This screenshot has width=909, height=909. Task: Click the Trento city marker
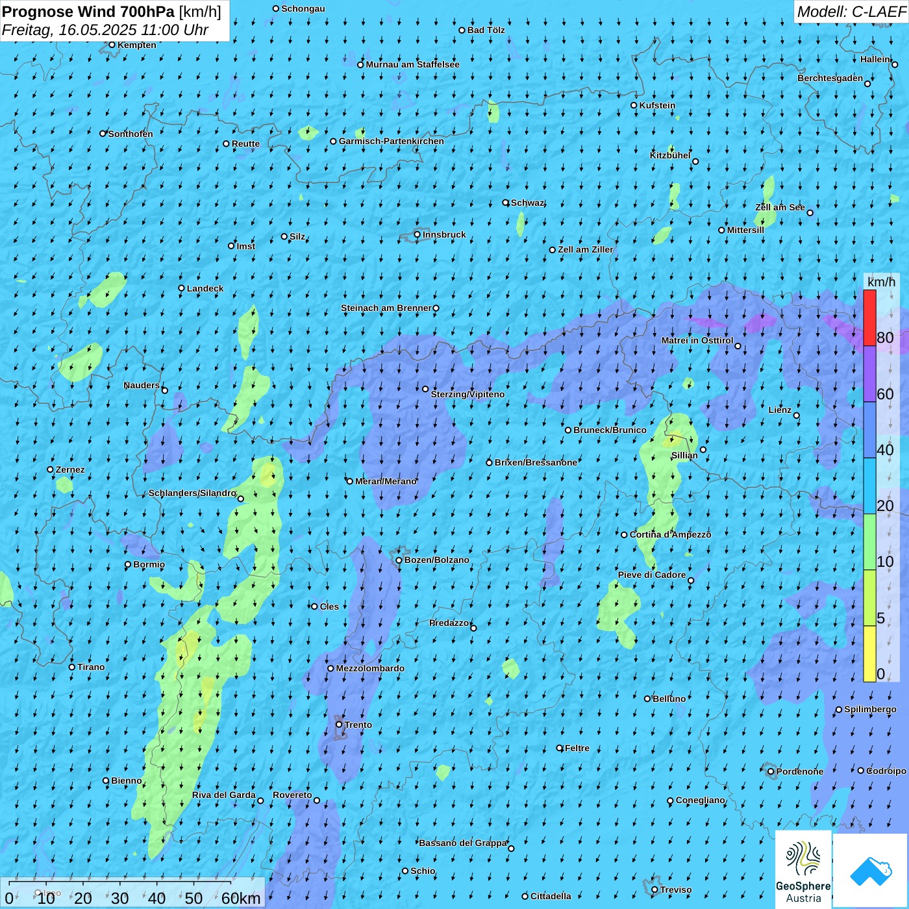coord(339,725)
